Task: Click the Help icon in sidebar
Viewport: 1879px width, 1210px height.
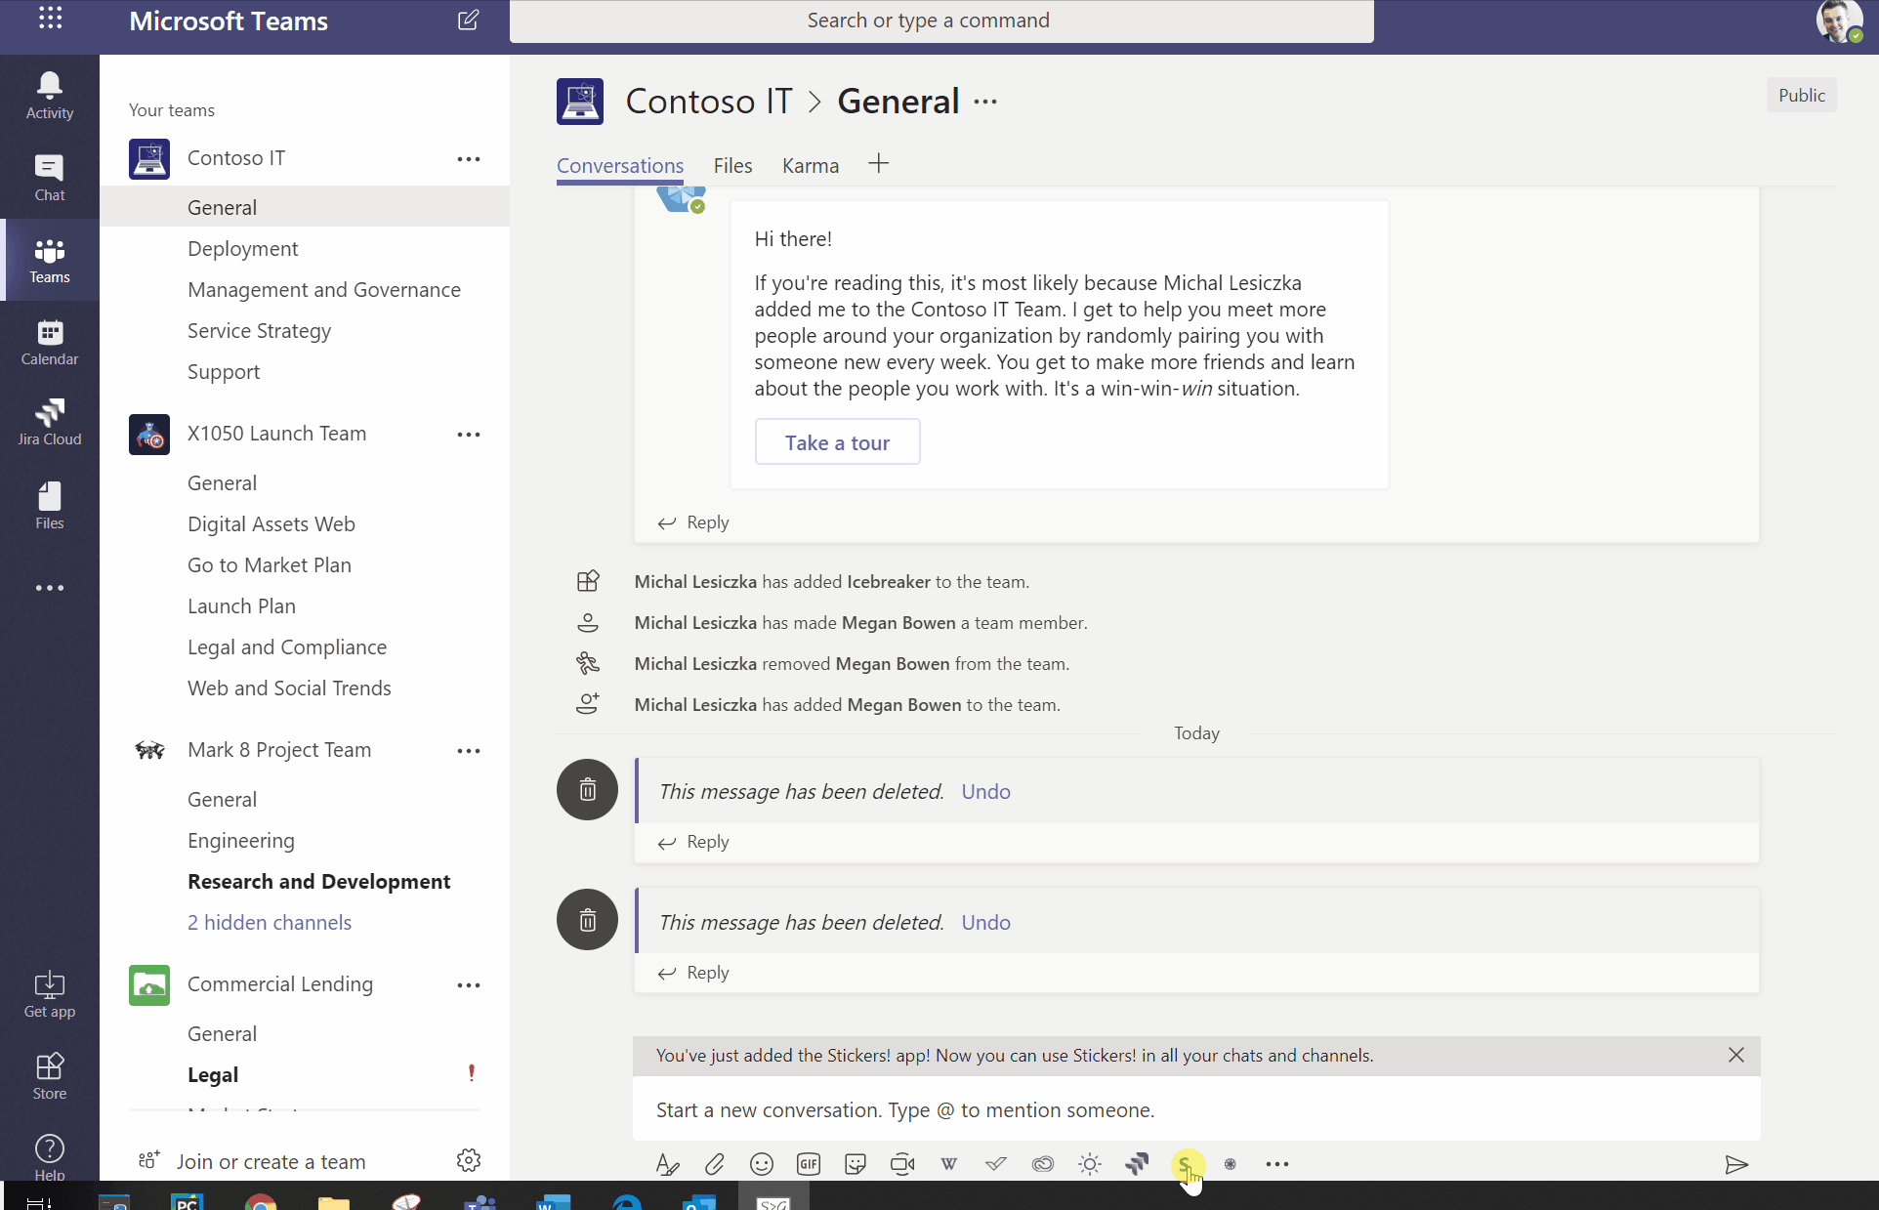Action: pos(49,1149)
